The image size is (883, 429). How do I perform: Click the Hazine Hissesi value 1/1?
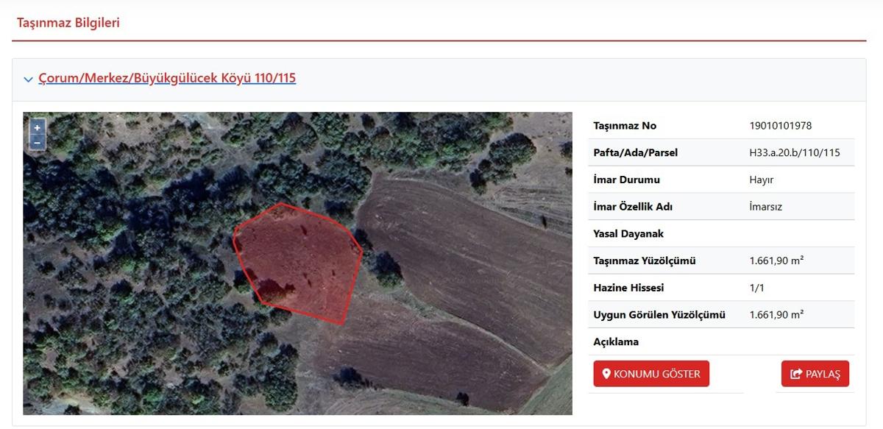[756, 288]
